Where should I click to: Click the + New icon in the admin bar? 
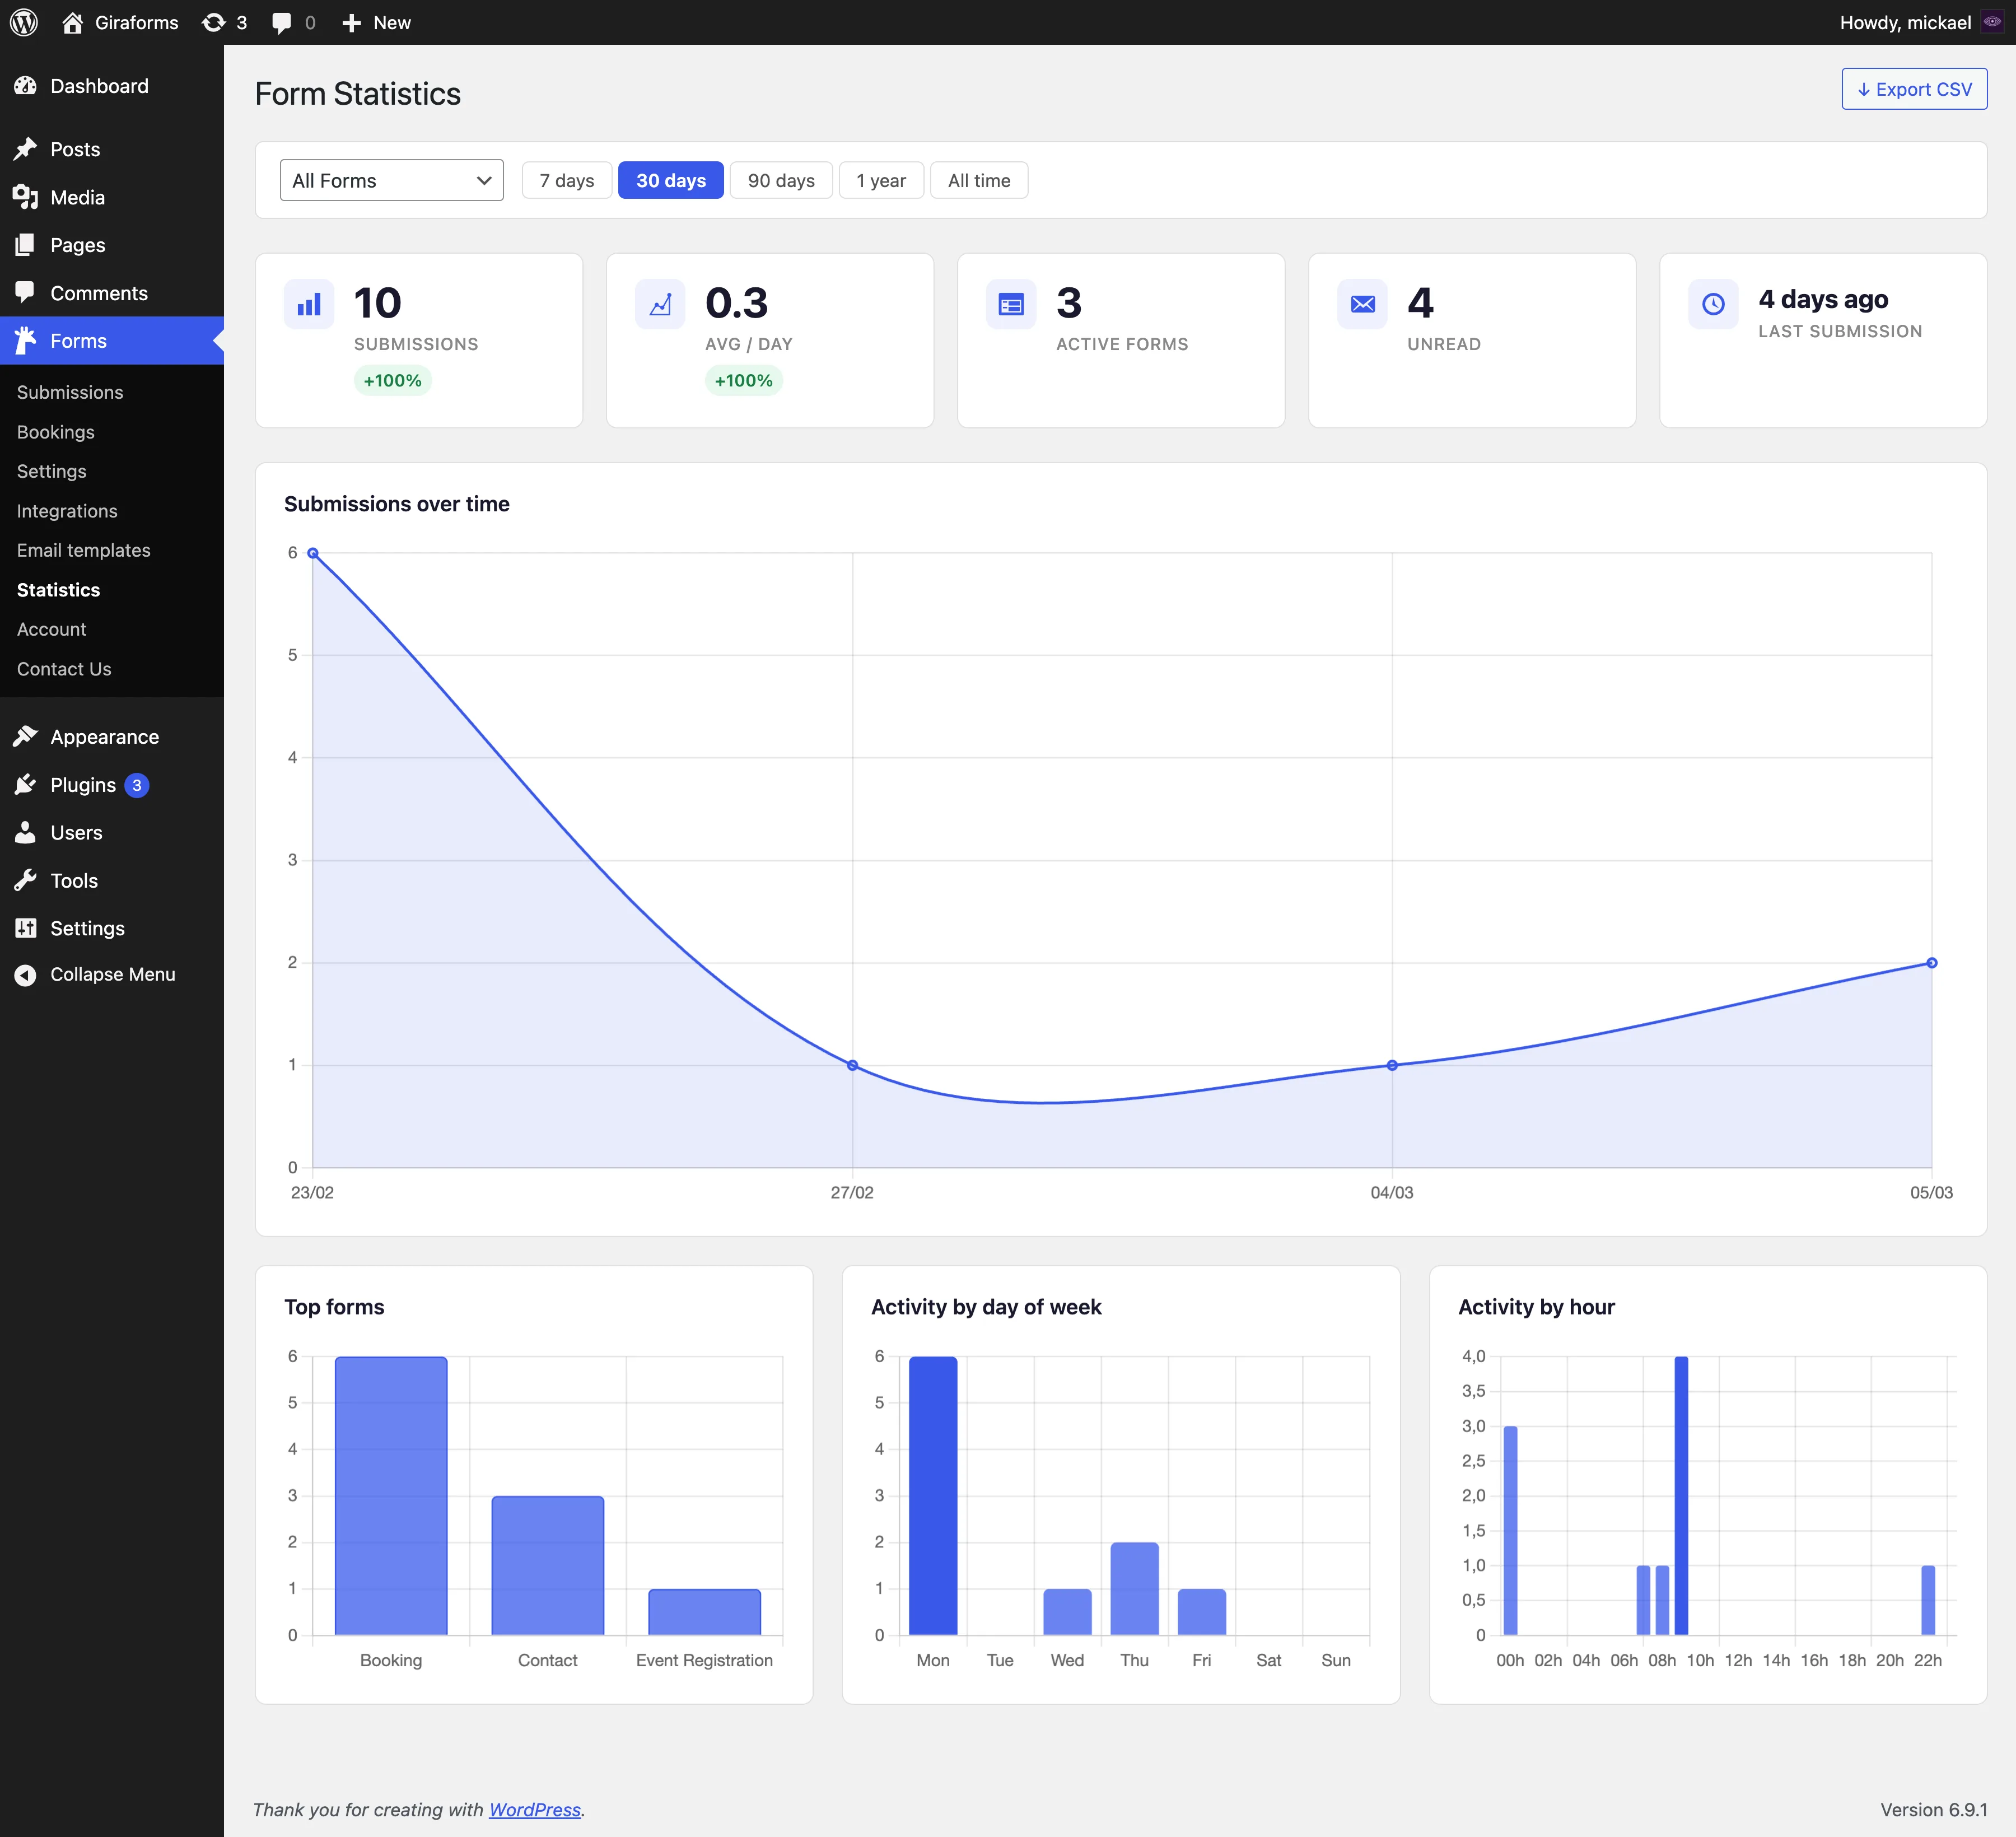pyautogui.click(x=350, y=22)
